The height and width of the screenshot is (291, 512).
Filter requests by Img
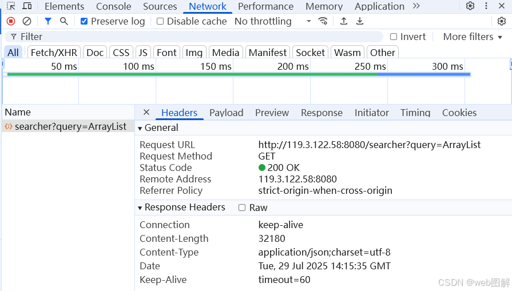coord(194,52)
